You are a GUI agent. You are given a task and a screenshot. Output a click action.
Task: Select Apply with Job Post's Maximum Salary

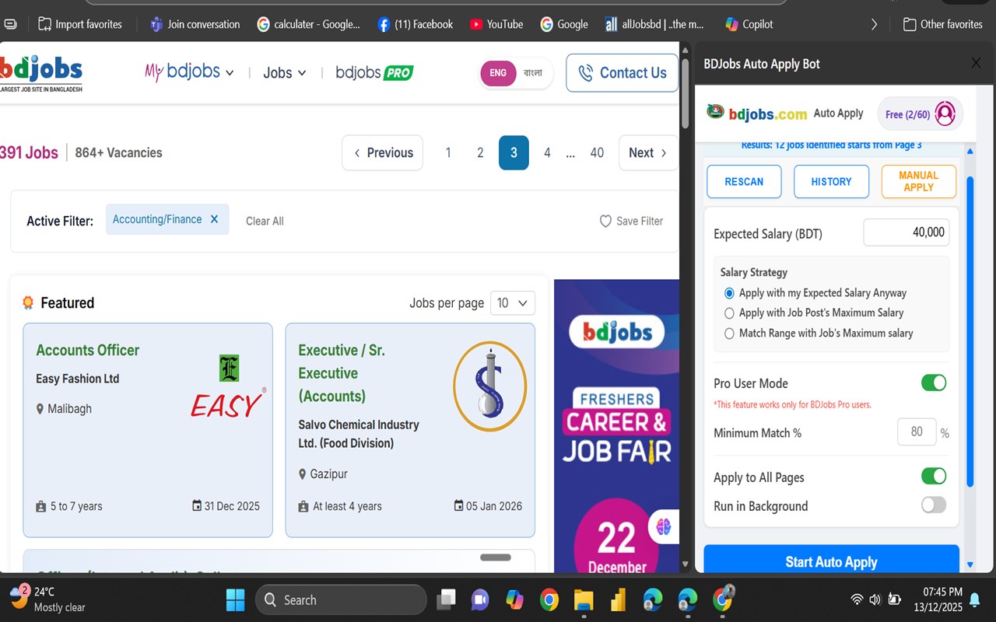click(729, 313)
